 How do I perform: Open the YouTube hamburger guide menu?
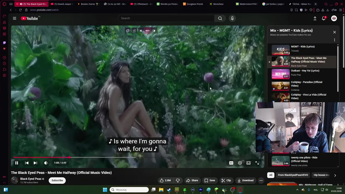[x=15, y=18]
